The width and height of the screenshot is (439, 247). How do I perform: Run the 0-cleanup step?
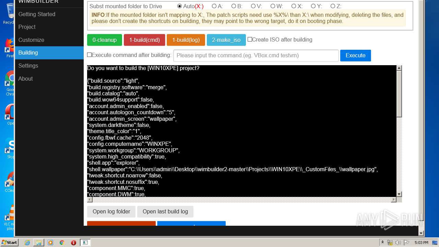[105, 40]
